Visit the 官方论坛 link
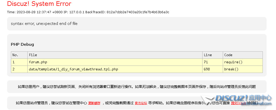 coord(141,103)
